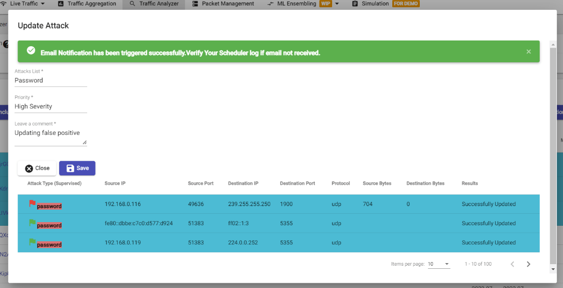This screenshot has height=288, width=563.
Task: Click the Live Traffic wifi icon
Action: point(4,4)
